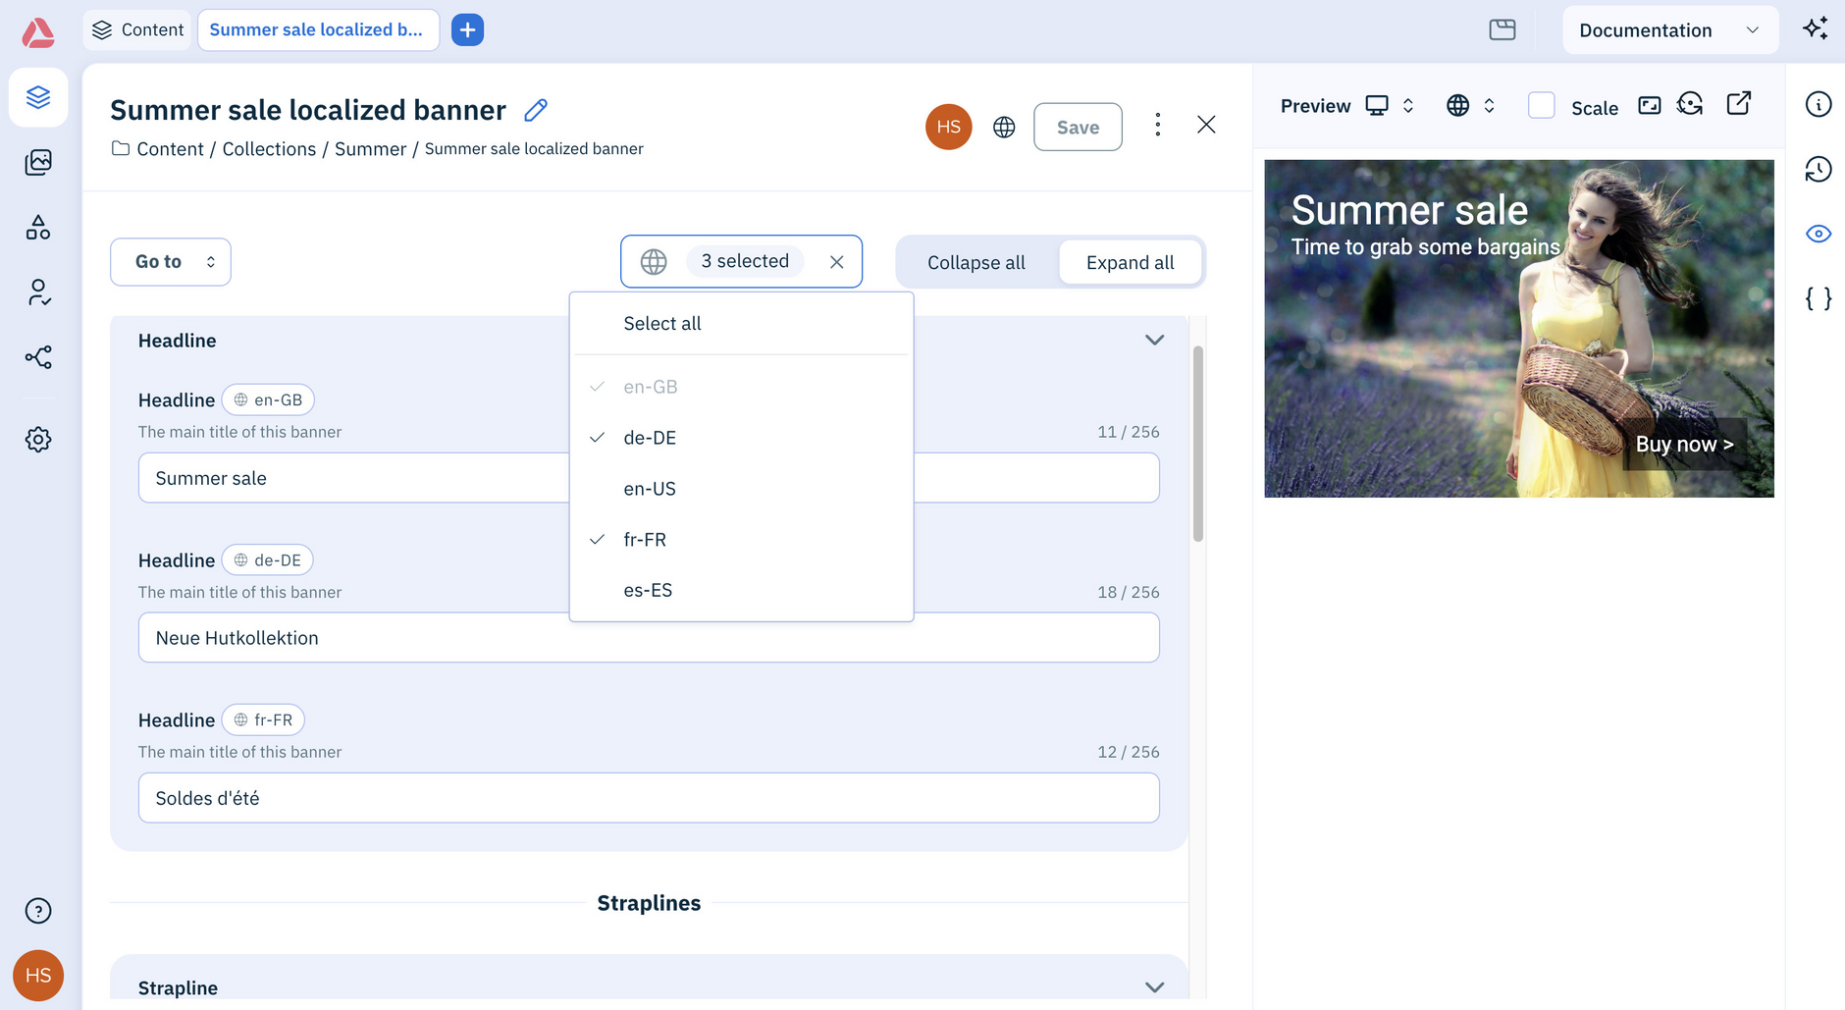Viewport: 1845px width, 1010px height.
Task: Open preview in new window icon
Action: (1739, 103)
